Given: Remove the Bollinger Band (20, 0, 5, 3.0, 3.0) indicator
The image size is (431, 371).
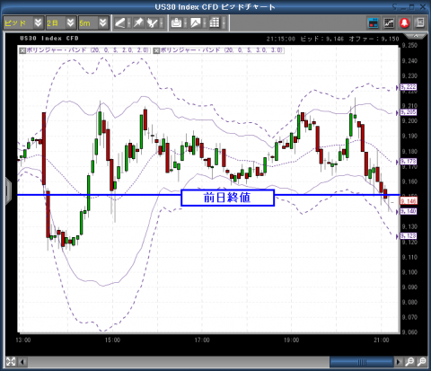Looking at the screenshot, I should (156, 50).
